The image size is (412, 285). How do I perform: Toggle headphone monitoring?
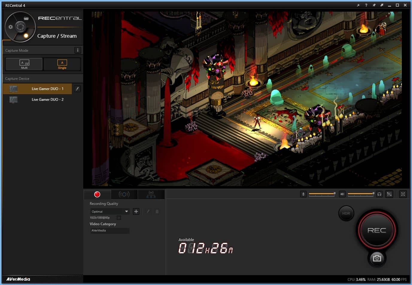point(379,194)
